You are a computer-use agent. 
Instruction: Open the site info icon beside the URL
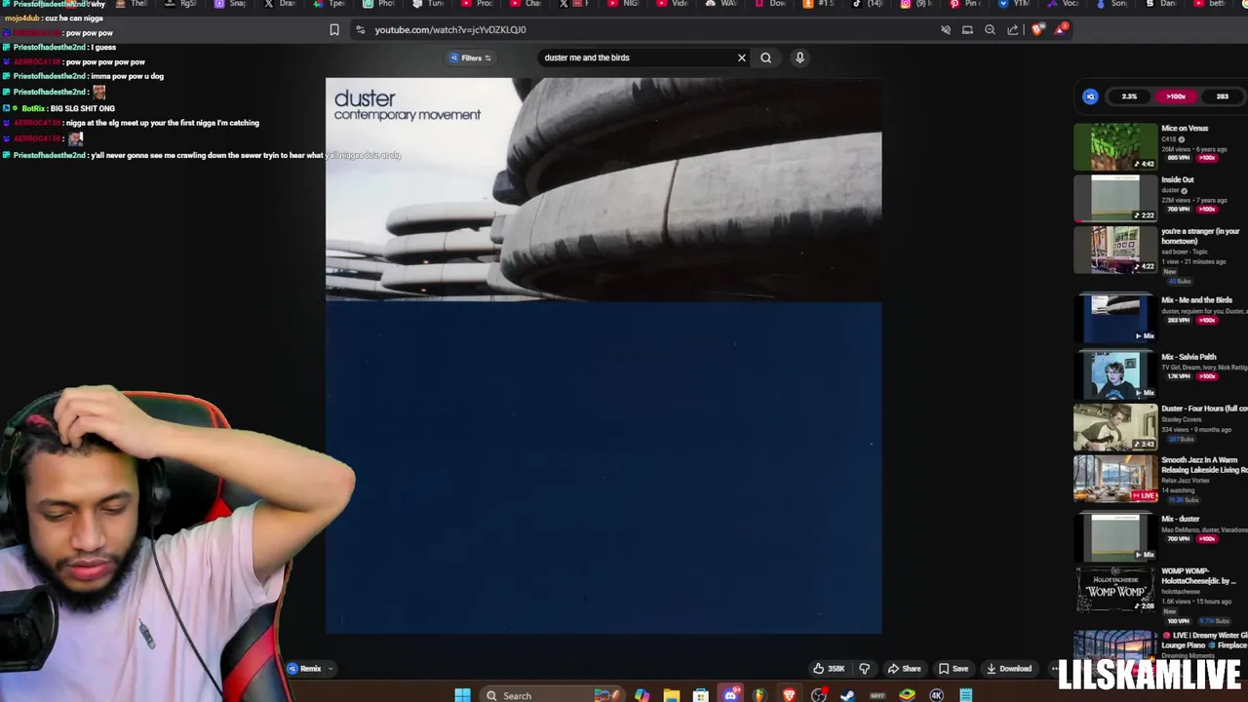360,30
